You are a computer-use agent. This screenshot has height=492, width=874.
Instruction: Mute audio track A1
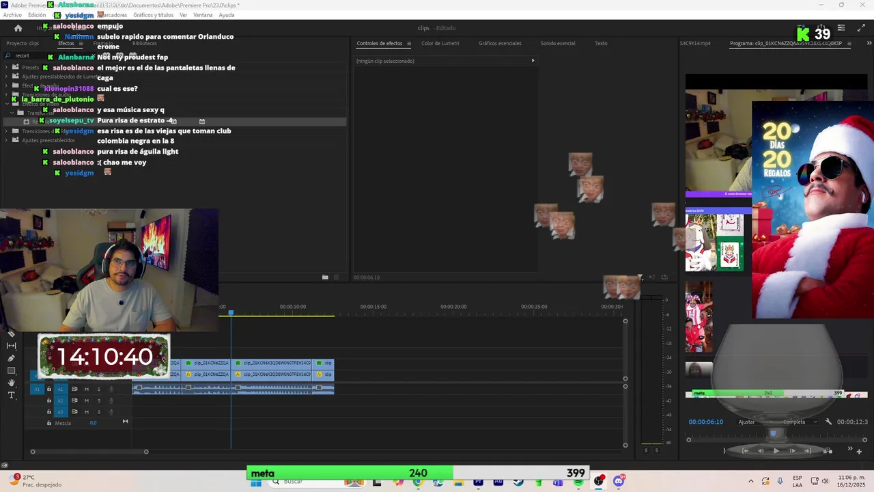coord(86,389)
